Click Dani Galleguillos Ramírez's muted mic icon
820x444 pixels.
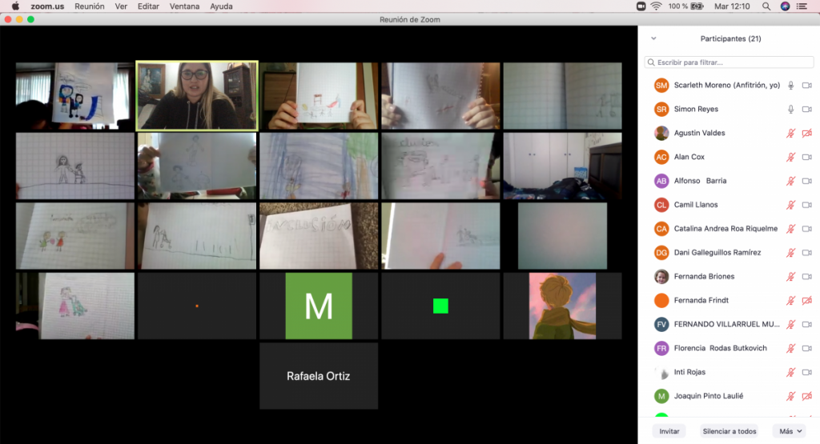(791, 253)
